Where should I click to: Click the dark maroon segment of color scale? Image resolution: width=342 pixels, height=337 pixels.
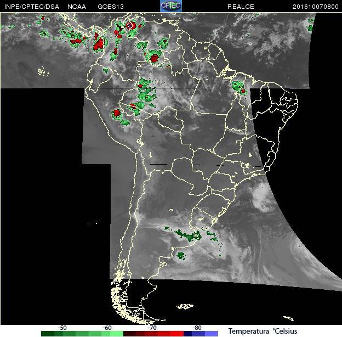pyautogui.click(x=129, y=334)
